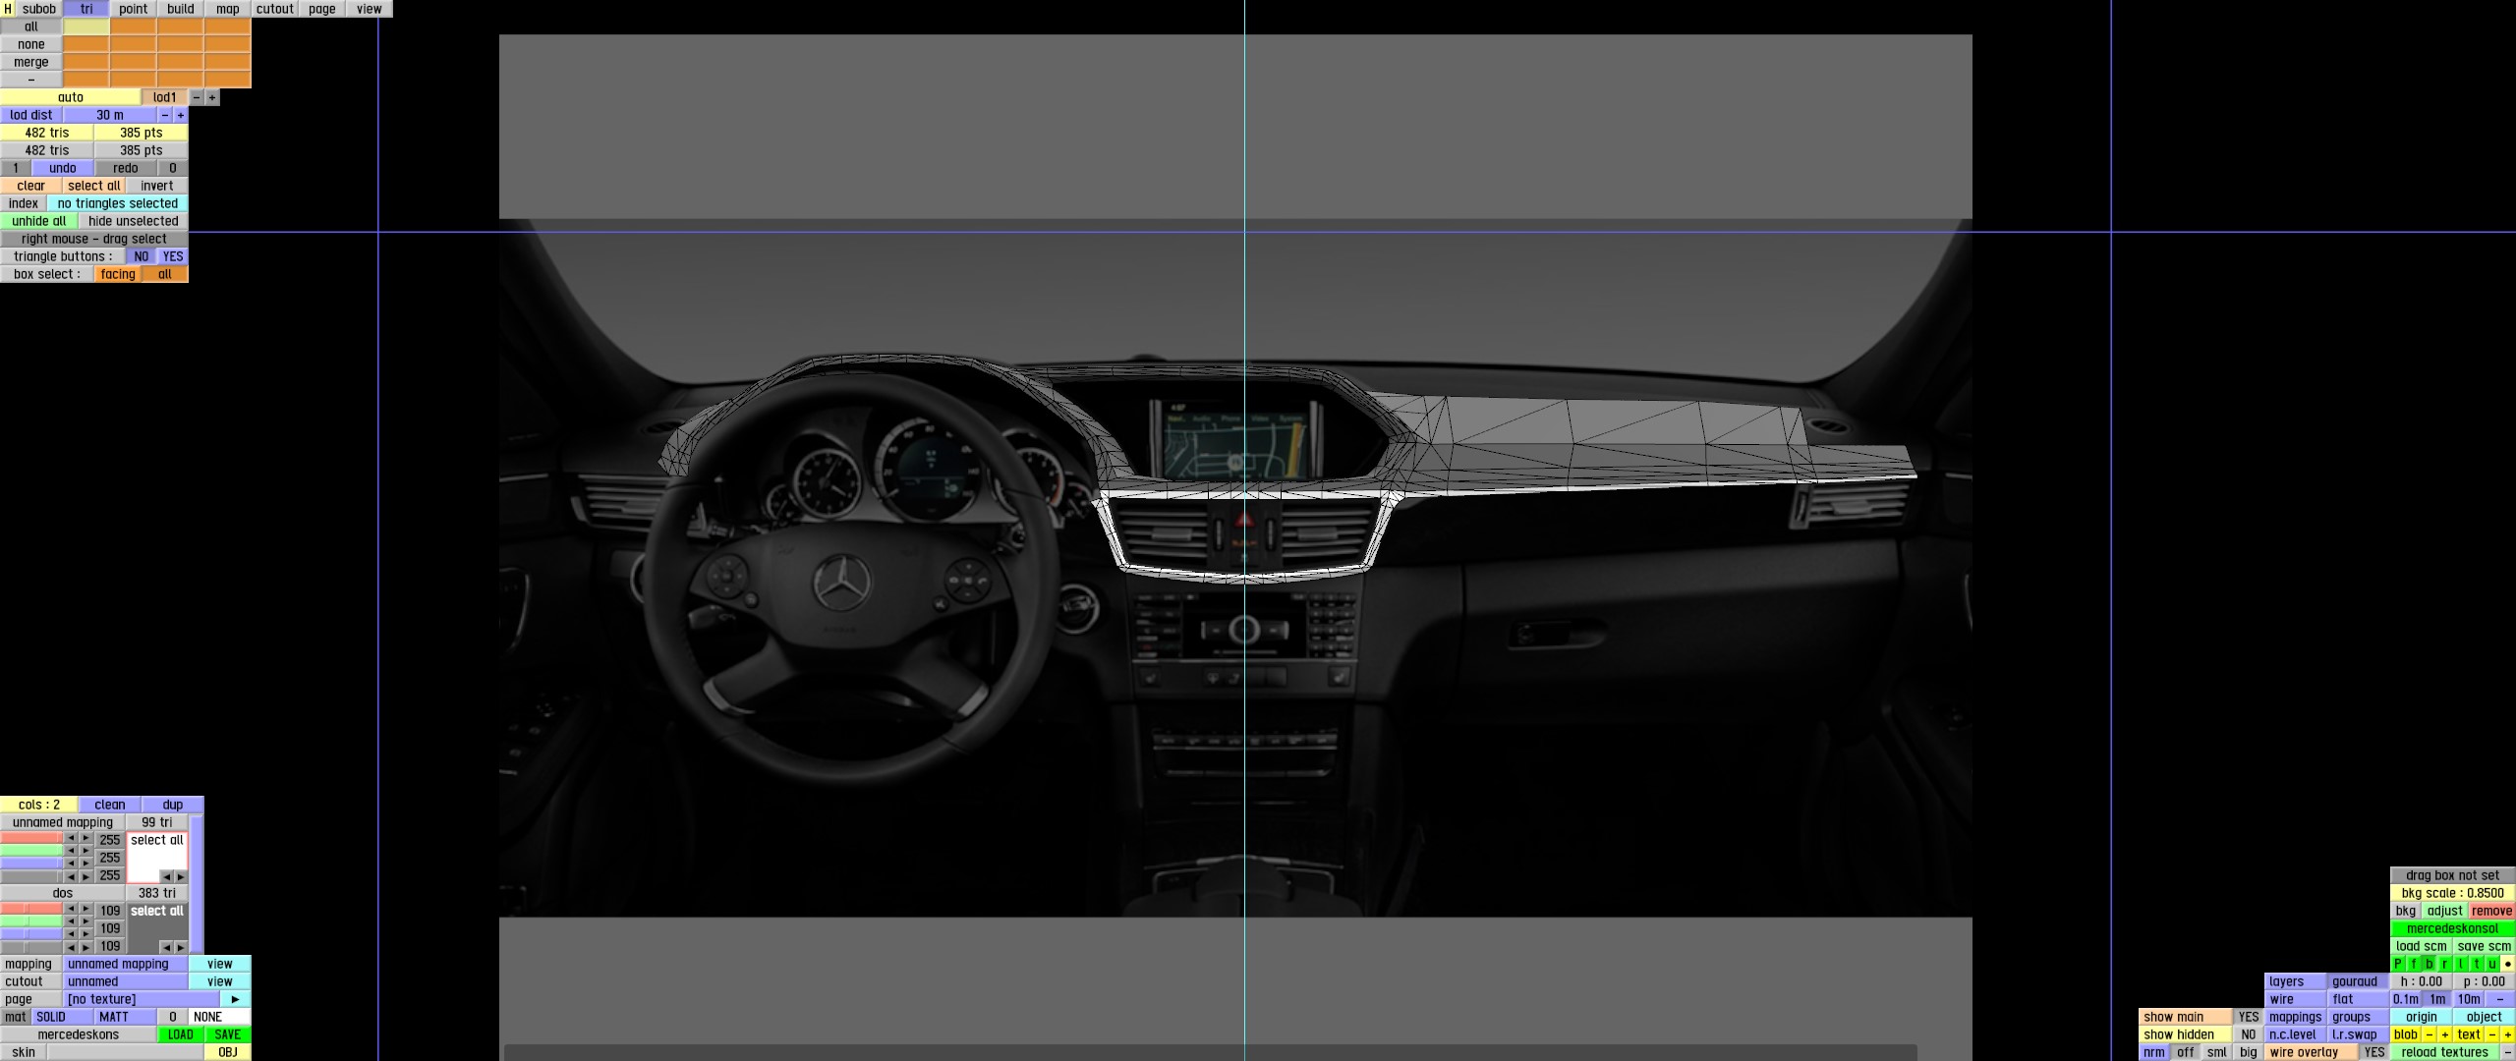Click the H button in top-left corner
Image resolution: width=2516 pixels, height=1061 pixels.
coord(8,9)
